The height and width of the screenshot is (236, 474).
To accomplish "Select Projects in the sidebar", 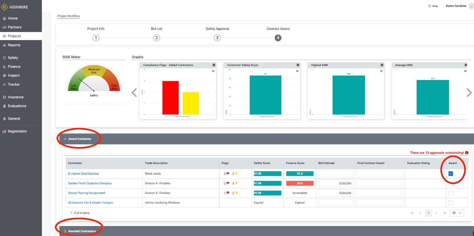I will [x=21, y=36].
